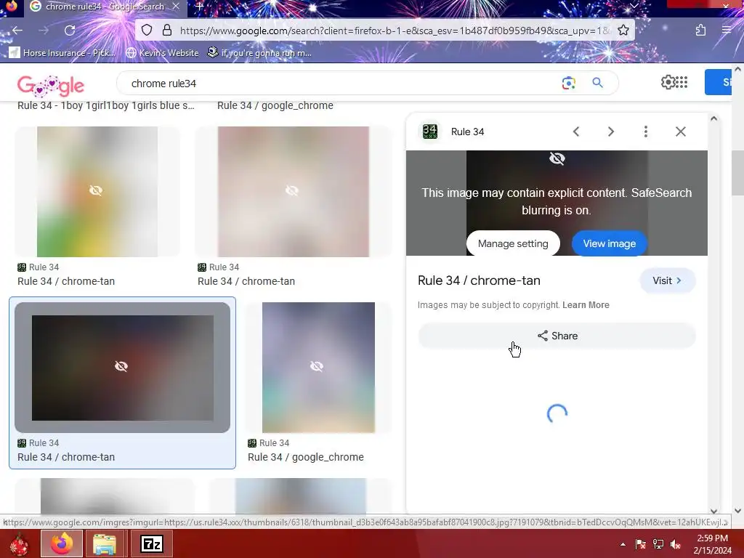Open the "Rule 34 / google_chrome" result title at top

pyautogui.click(x=275, y=105)
